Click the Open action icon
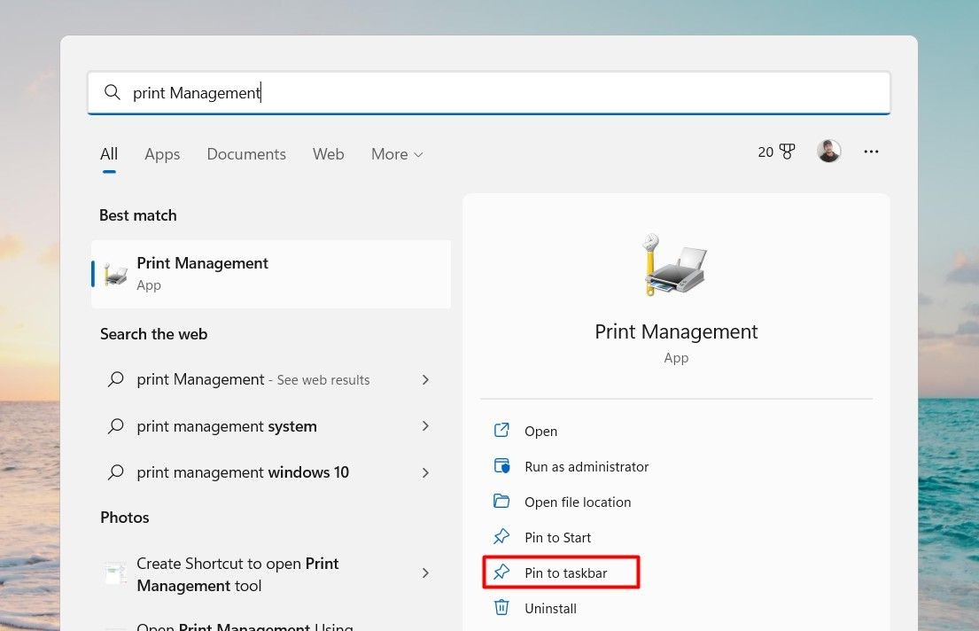 coord(501,431)
